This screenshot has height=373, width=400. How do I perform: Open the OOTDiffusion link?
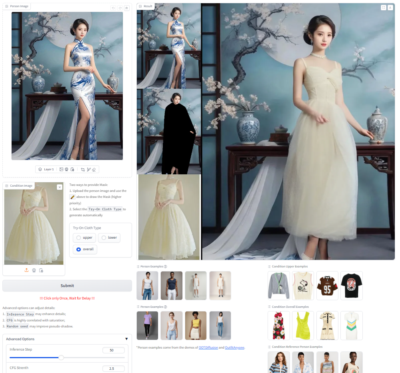pos(208,347)
